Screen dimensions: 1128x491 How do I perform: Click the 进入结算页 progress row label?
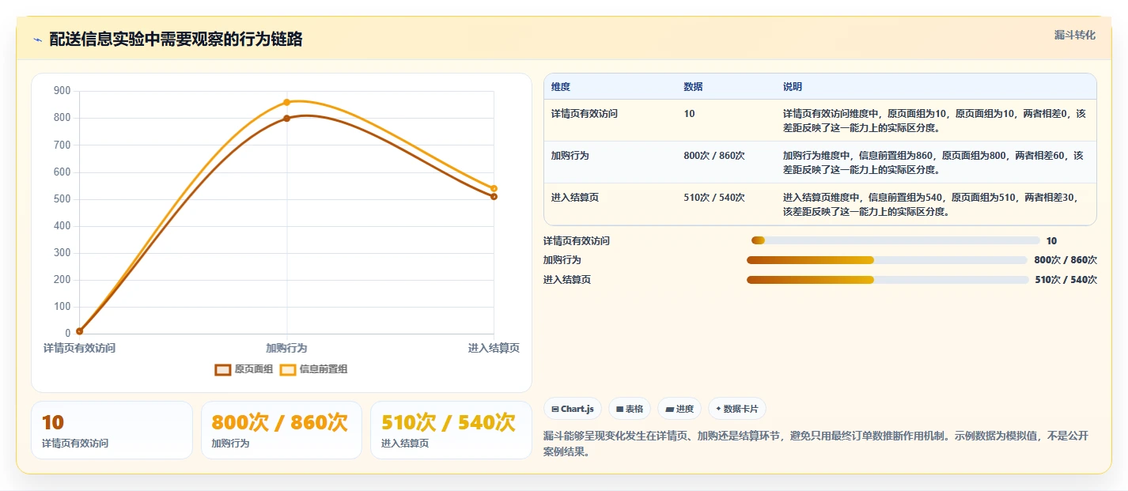coord(567,280)
